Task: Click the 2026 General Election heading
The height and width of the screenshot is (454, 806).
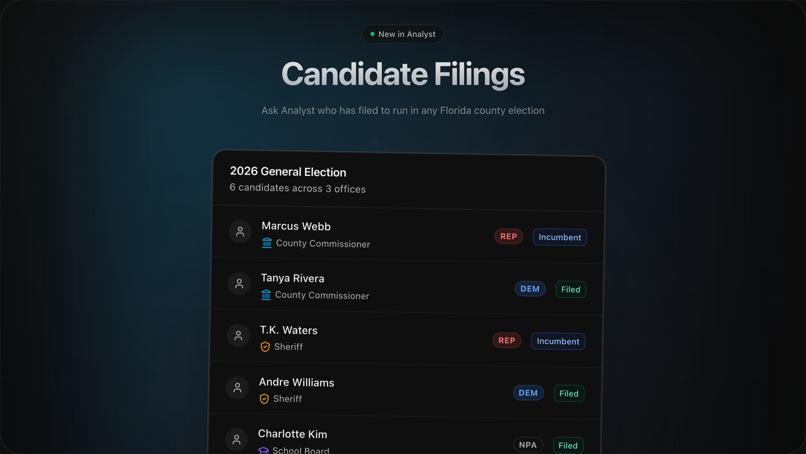Action: coord(288,172)
